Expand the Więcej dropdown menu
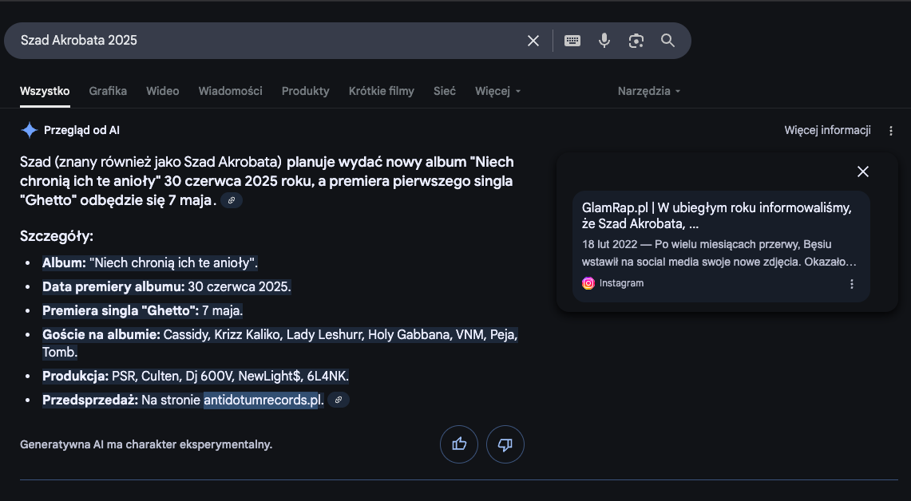911x501 pixels. [x=497, y=91]
